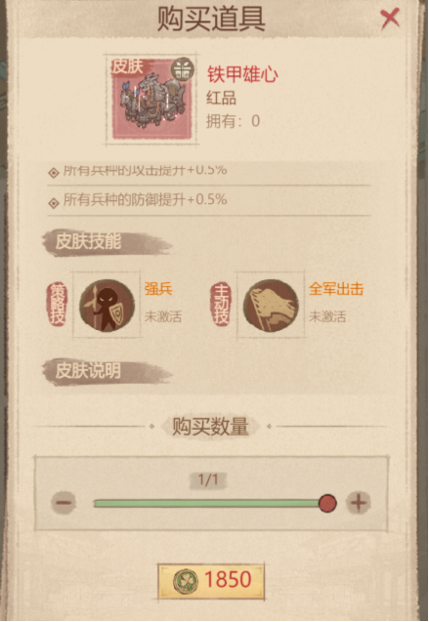This screenshot has height=622, width=429.
Task: Click the 1/1 quantity indicator
Action: coord(208,480)
